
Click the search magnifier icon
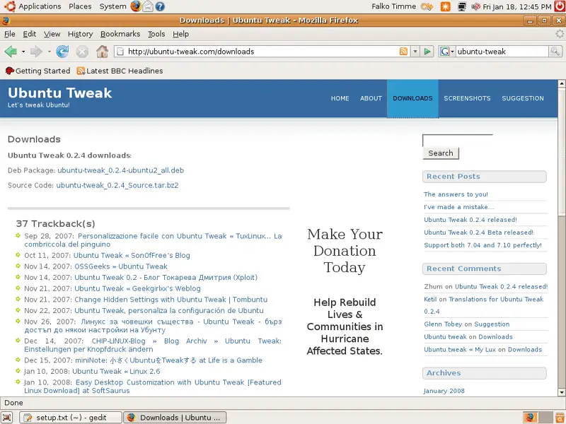(555, 52)
